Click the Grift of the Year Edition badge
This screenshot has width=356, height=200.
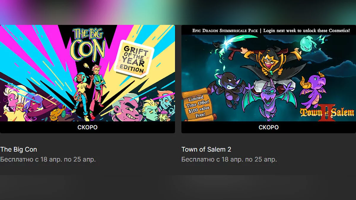click(134, 58)
